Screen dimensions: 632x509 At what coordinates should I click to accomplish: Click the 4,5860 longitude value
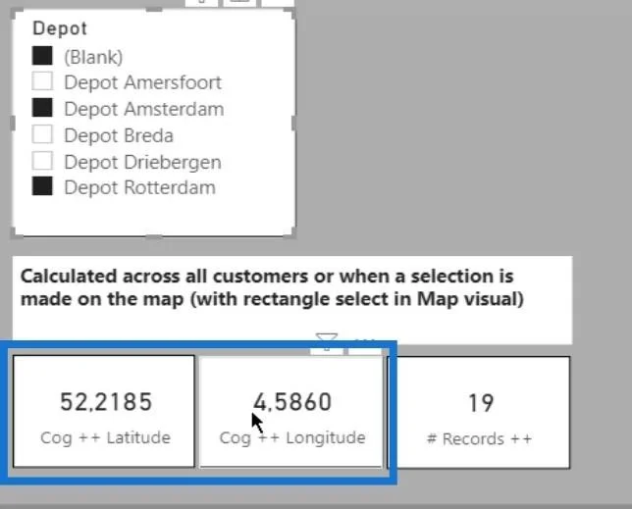292,402
